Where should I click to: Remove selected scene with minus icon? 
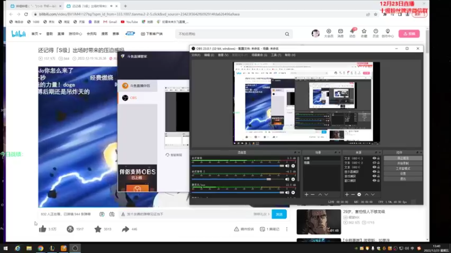313,195
